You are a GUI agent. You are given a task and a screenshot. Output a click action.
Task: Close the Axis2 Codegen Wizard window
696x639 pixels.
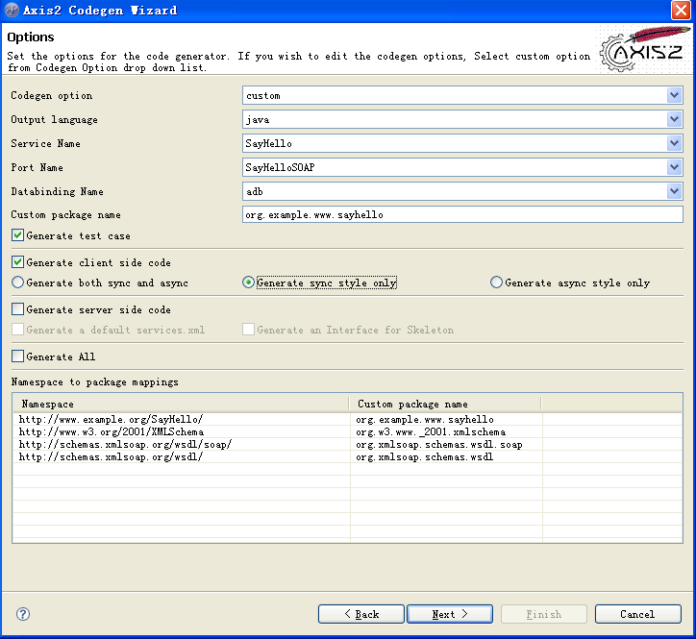coord(680,11)
